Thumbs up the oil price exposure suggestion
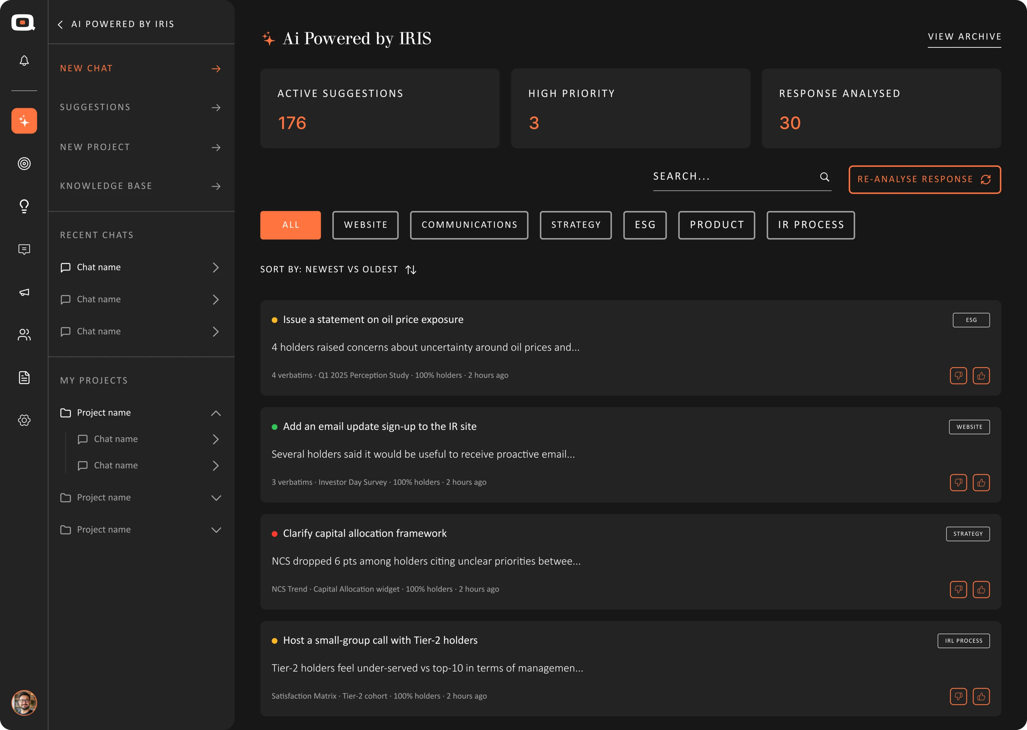Image resolution: width=1027 pixels, height=730 pixels. (x=981, y=375)
